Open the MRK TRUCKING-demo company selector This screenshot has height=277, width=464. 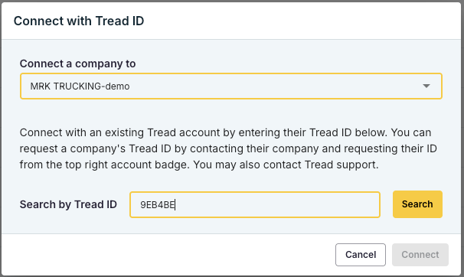(231, 86)
